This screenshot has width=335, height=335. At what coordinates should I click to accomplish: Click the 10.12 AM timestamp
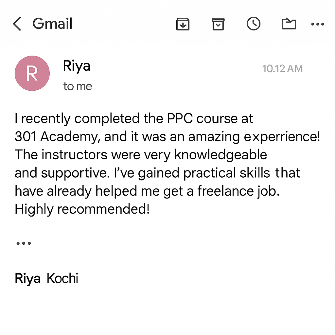click(x=282, y=69)
